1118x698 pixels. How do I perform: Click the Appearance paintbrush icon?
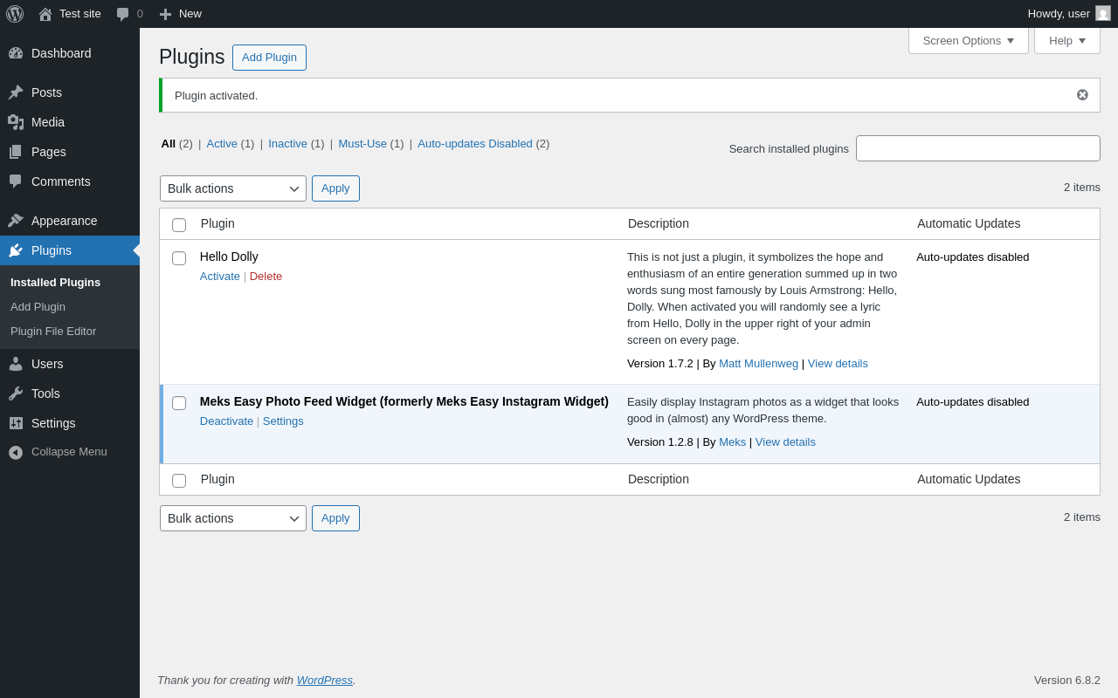pyautogui.click(x=16, y=221)
